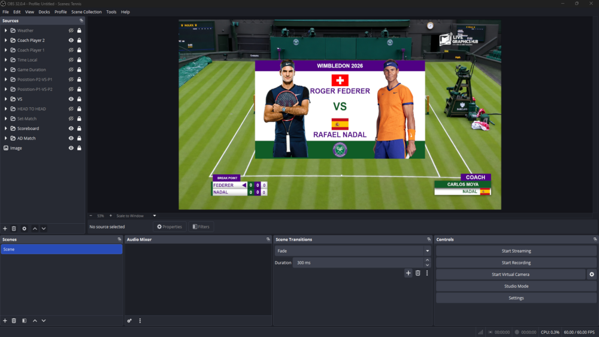Screen dimensions: 599x337
Task: Open scene filters icon in Scenes toolbar
Action: click(x=24, y=321)
